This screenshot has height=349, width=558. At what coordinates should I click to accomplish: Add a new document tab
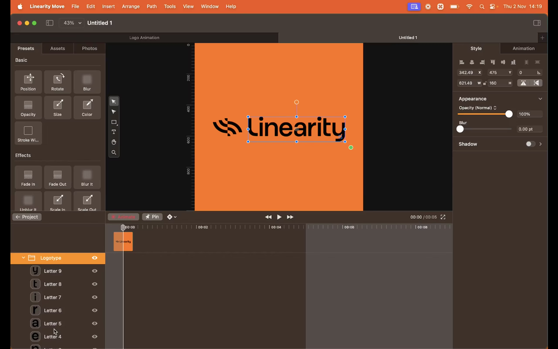coord(542,38)
